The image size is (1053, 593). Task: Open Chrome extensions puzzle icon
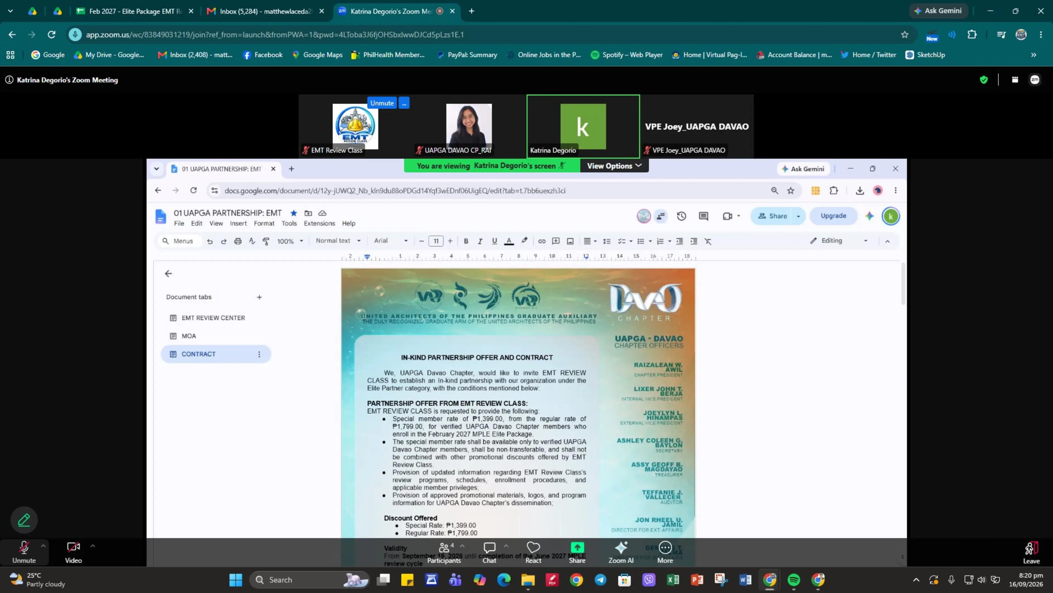[x=972, y=35]
